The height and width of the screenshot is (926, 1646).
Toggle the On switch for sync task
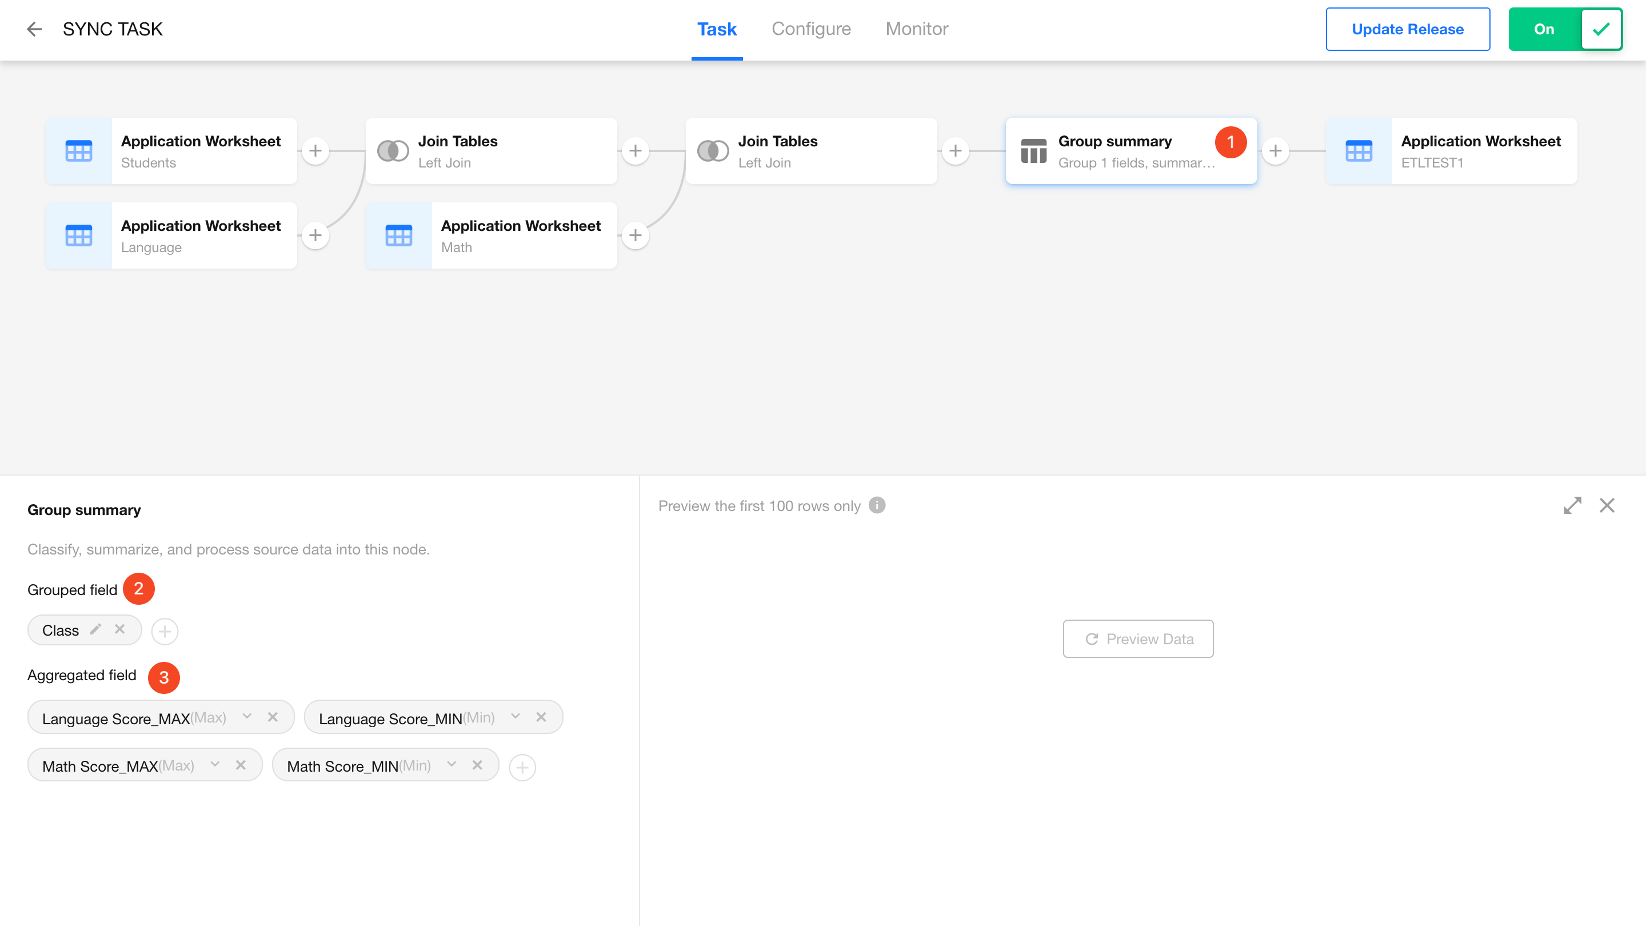1565,29
